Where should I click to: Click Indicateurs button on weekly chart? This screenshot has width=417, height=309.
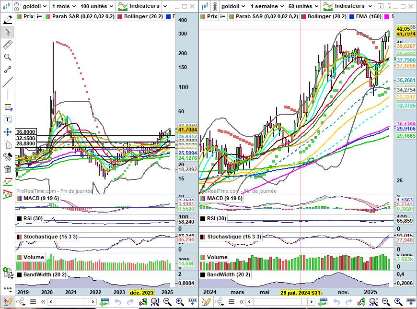point(344,6)
